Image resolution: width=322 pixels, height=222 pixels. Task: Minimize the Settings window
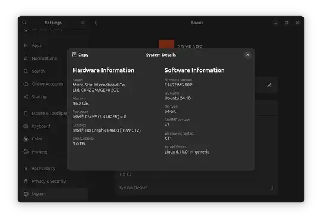tap(275, 23)
